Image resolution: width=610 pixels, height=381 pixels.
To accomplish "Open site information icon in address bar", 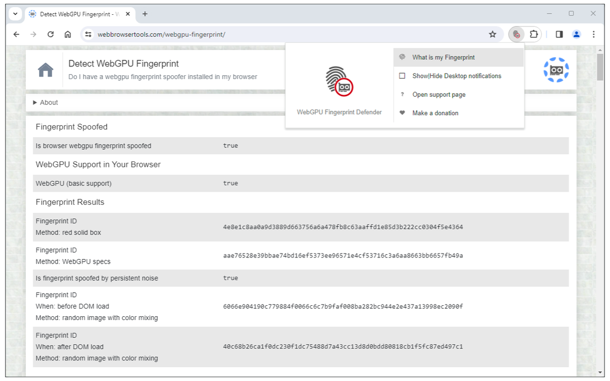I will tap(88, 33).
